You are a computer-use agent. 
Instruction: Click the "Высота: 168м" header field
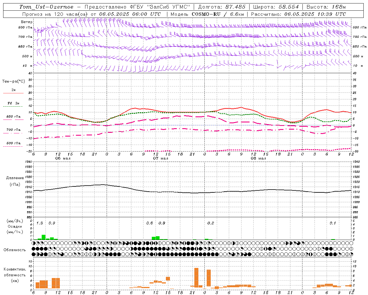(326, 7)
